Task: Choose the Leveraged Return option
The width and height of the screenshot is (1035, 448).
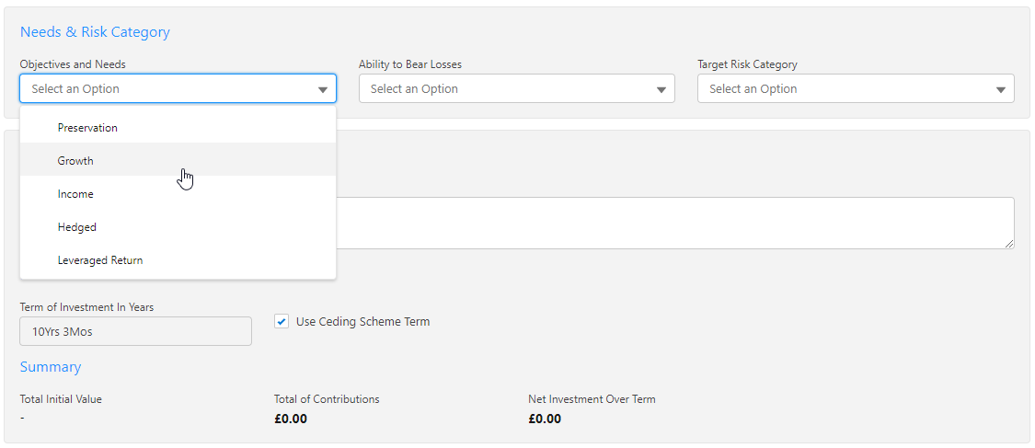Action: [x=100, y=260]
